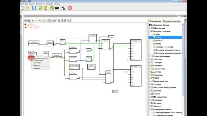Expand the Математика tree node
Viewport: 207px width, 116px height.
click(x=150, y=69)
